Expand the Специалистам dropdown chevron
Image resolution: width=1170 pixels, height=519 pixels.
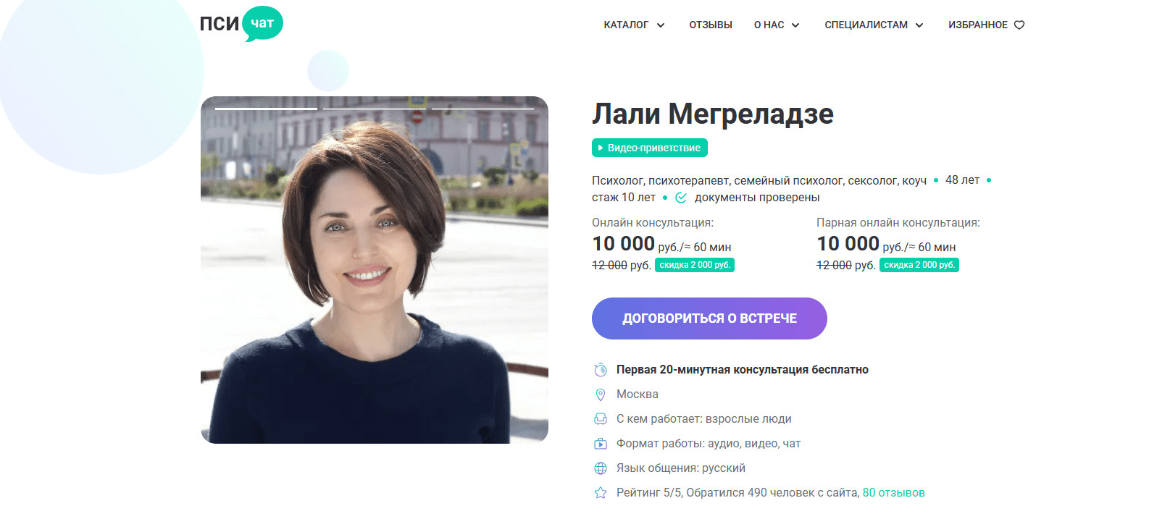919,25
